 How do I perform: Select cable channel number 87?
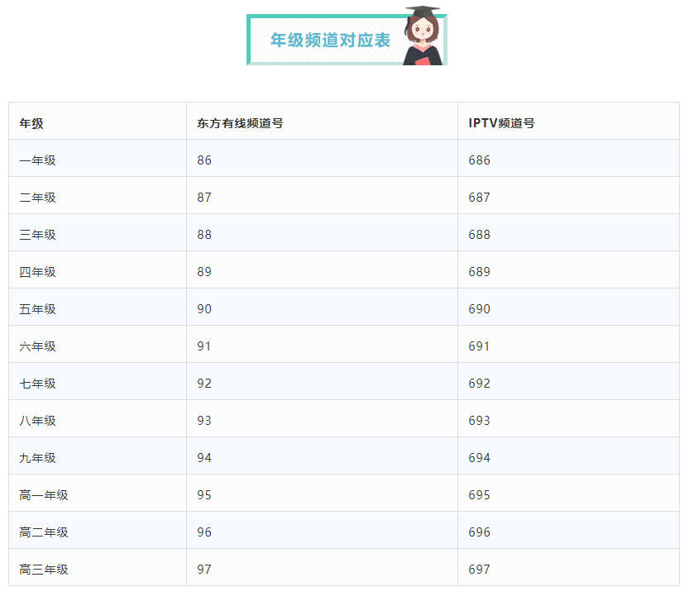pyautogui.click(x=204, y=198)
